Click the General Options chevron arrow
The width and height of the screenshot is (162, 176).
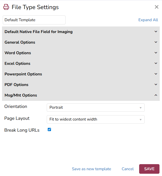pos(156,42)
